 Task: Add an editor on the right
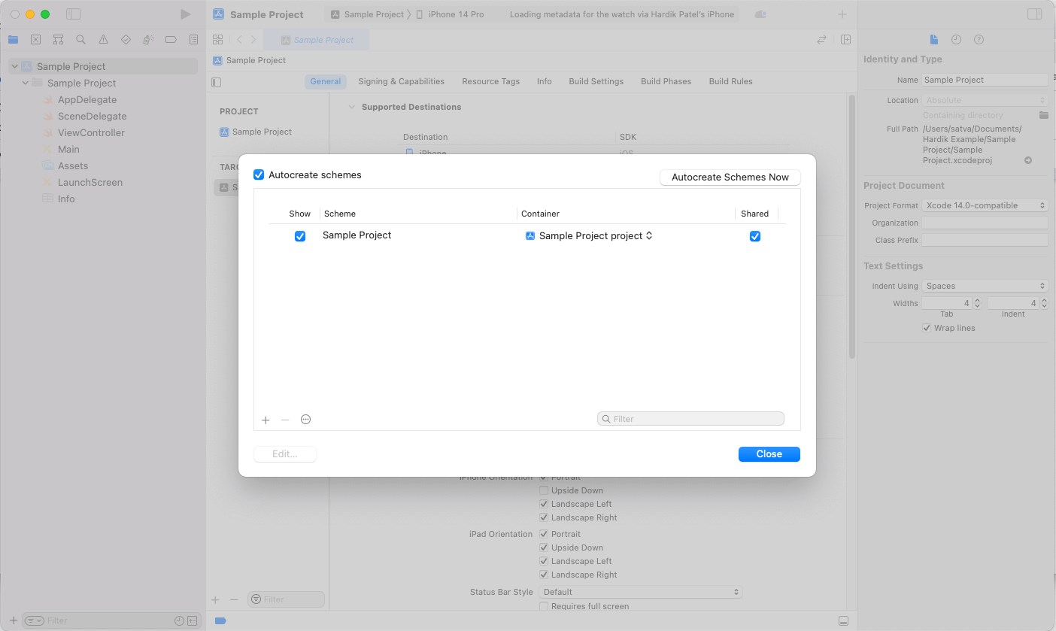click(x=845, y=40)
